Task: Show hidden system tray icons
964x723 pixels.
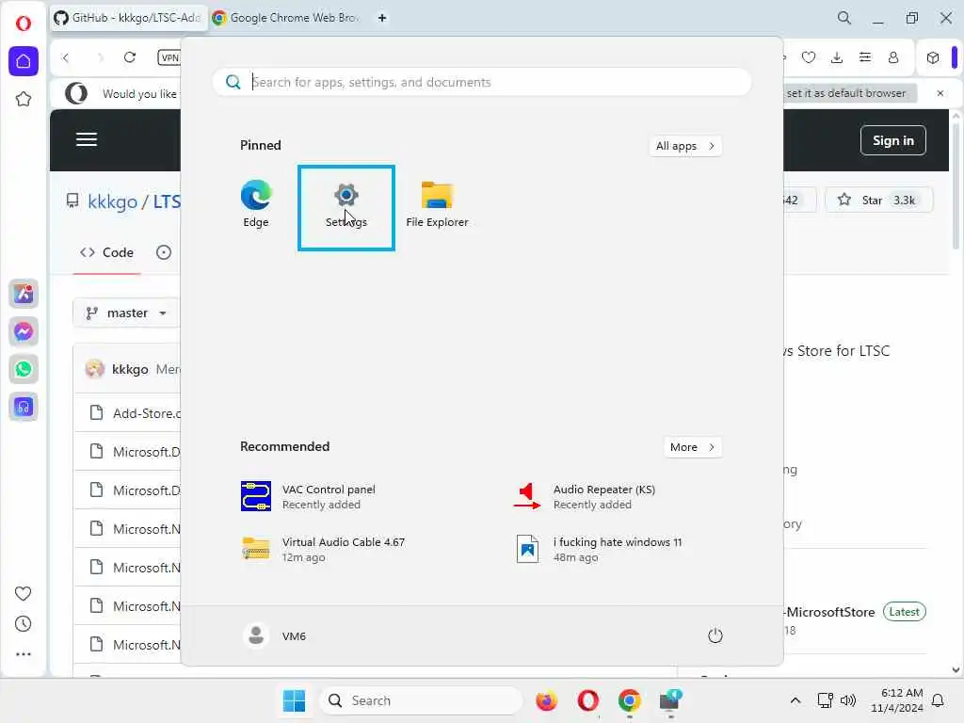Action: (x=795, y=700)
